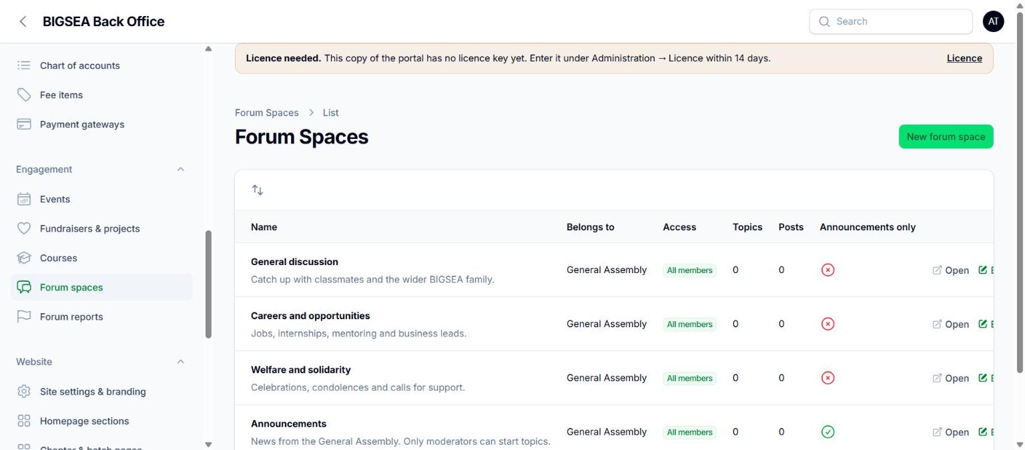Click green check icon in Announcements row
The width and height of the screenshot is (1025, 450).
827,432
